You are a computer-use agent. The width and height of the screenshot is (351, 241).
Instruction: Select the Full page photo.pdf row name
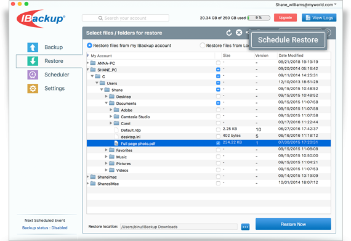138,144
